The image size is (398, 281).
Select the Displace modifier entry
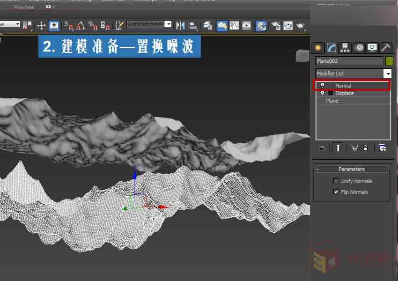pyautogui.click(x=345, y=93)
